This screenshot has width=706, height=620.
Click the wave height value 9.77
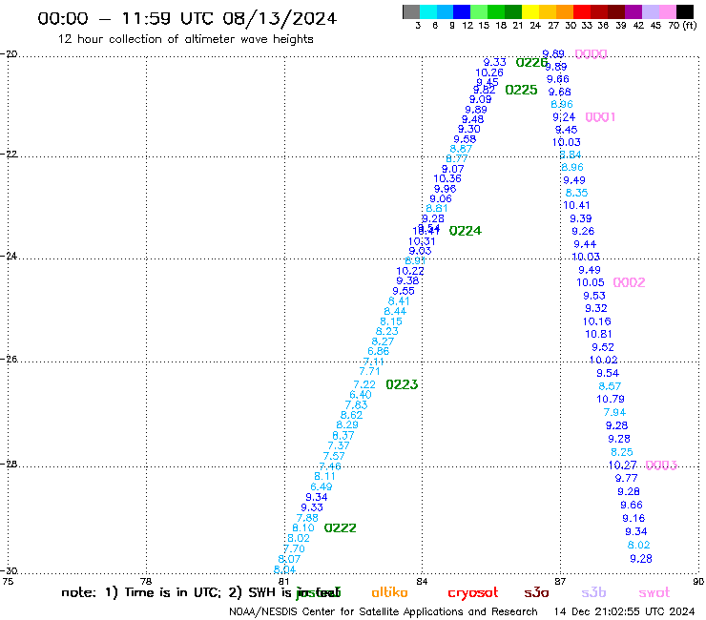(x=626, y=478)
